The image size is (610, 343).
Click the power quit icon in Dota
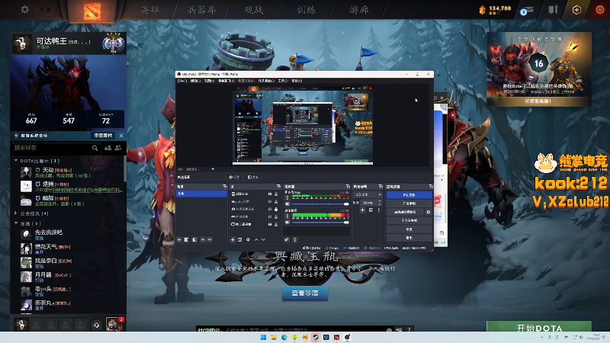pos(600,9)
